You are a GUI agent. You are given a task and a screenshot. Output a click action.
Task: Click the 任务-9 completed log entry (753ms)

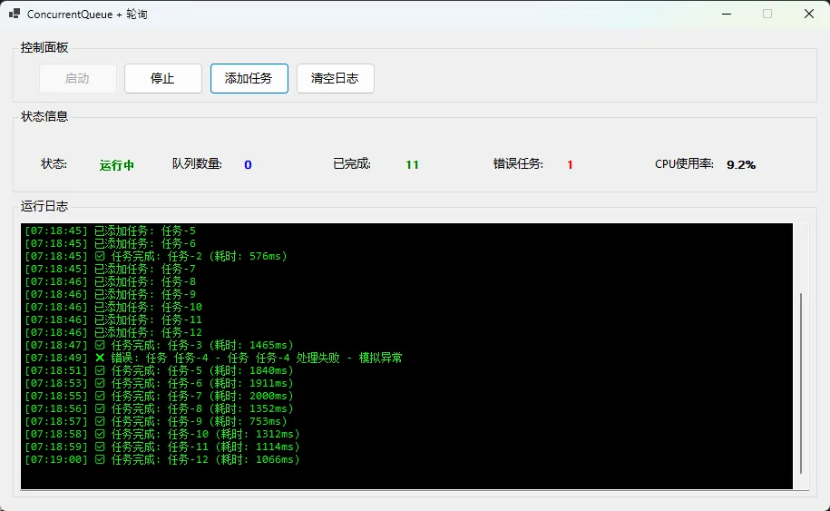190,422
